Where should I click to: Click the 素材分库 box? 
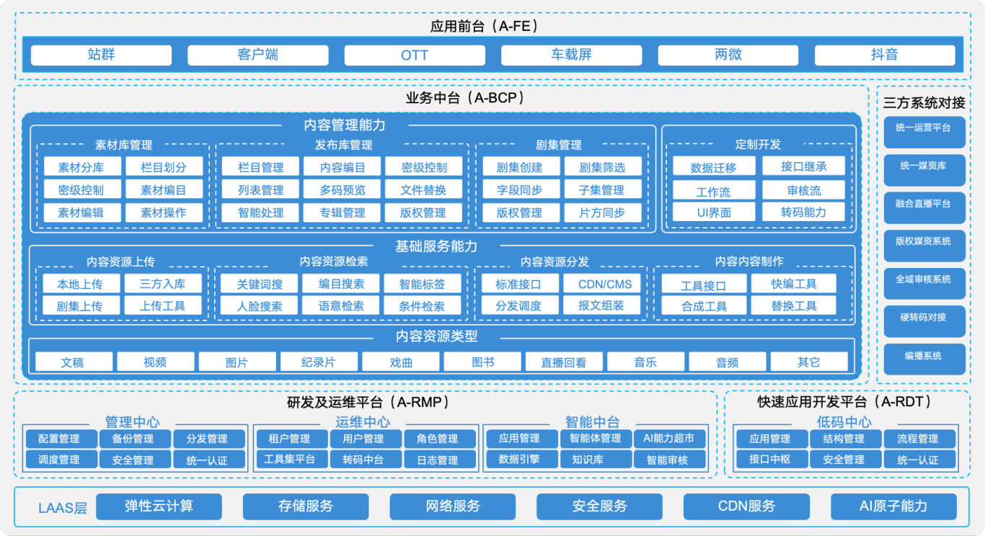(81, 167)
